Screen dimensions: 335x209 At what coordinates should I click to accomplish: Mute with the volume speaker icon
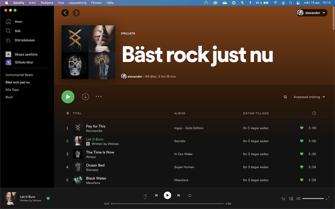pos(298,199)
